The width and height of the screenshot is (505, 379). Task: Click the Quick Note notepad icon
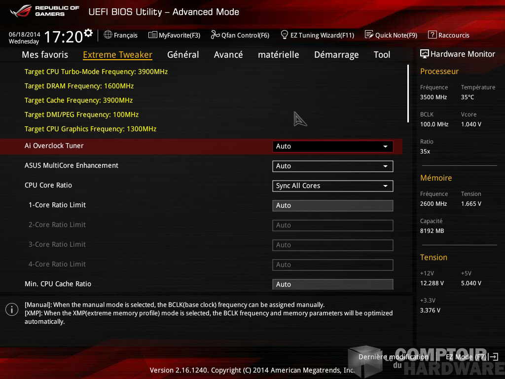tap(369, 35)
